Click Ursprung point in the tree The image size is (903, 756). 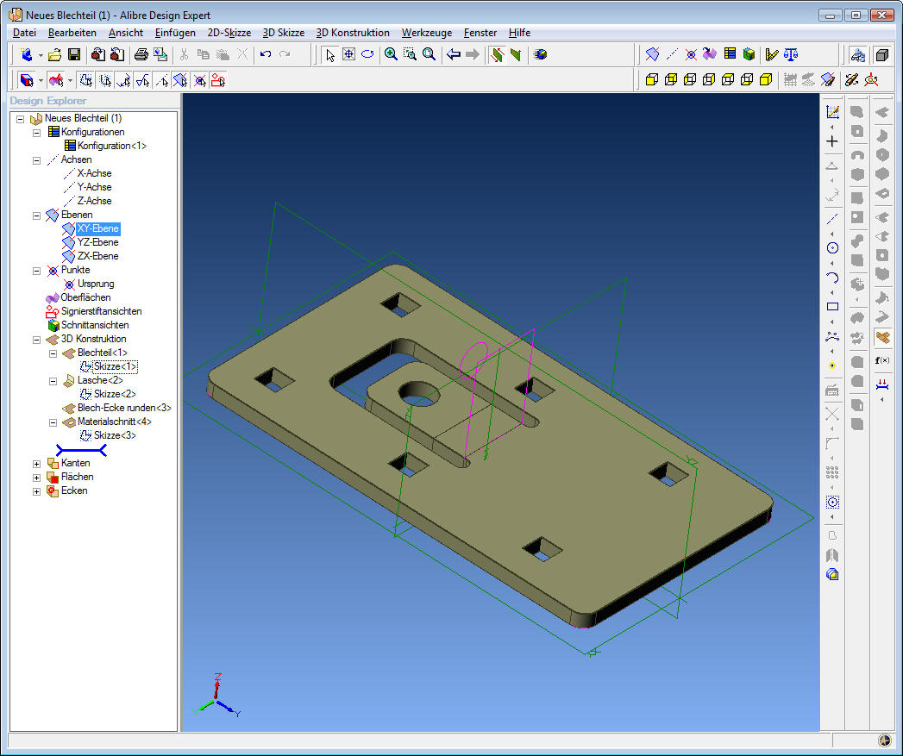(x=96, y=284)
